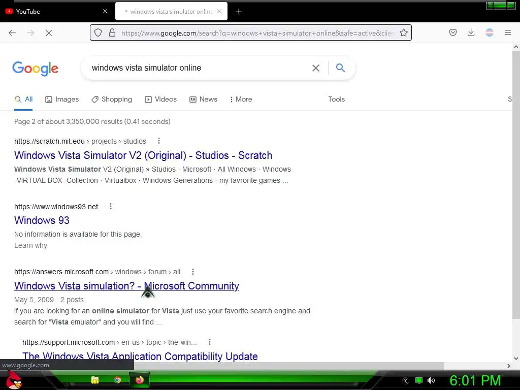The image size is (520, 390).
Task: Click the https://www.windows93.net URL text
Action: tap(56, 207)
